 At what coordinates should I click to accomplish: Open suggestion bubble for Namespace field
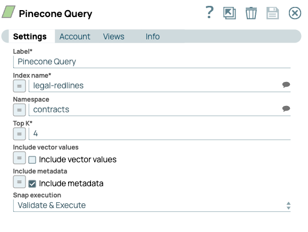click(x=286, y=109)
